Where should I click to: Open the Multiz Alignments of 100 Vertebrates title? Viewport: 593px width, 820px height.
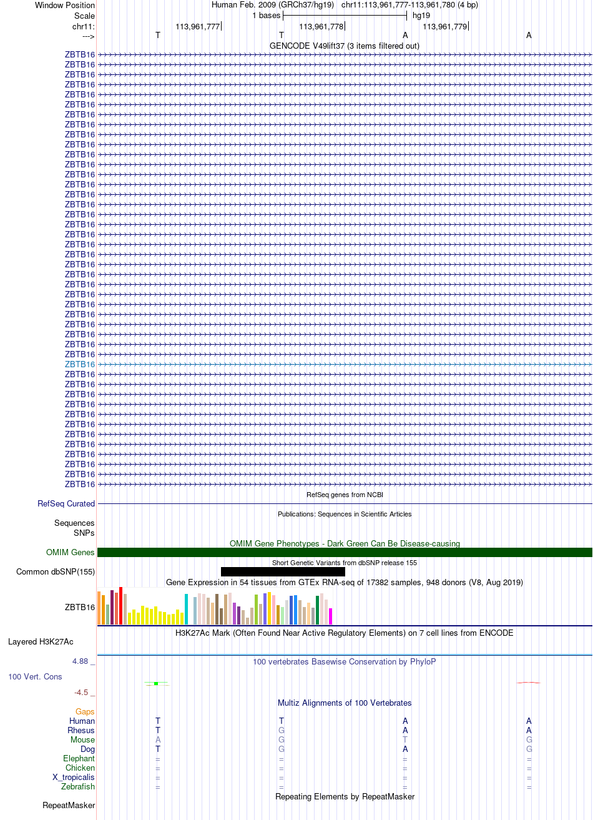coord(345,703)
